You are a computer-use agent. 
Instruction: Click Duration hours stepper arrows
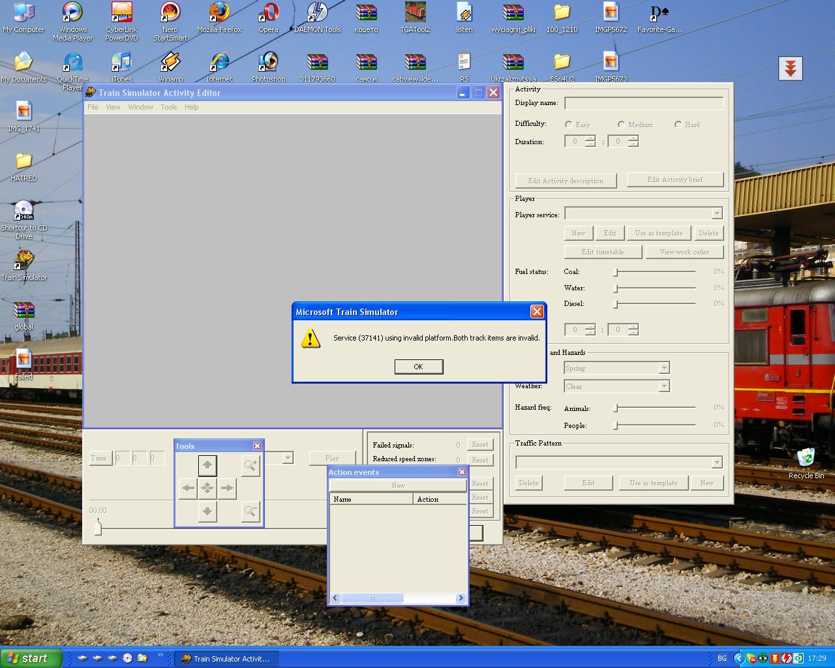click(590, 141)
